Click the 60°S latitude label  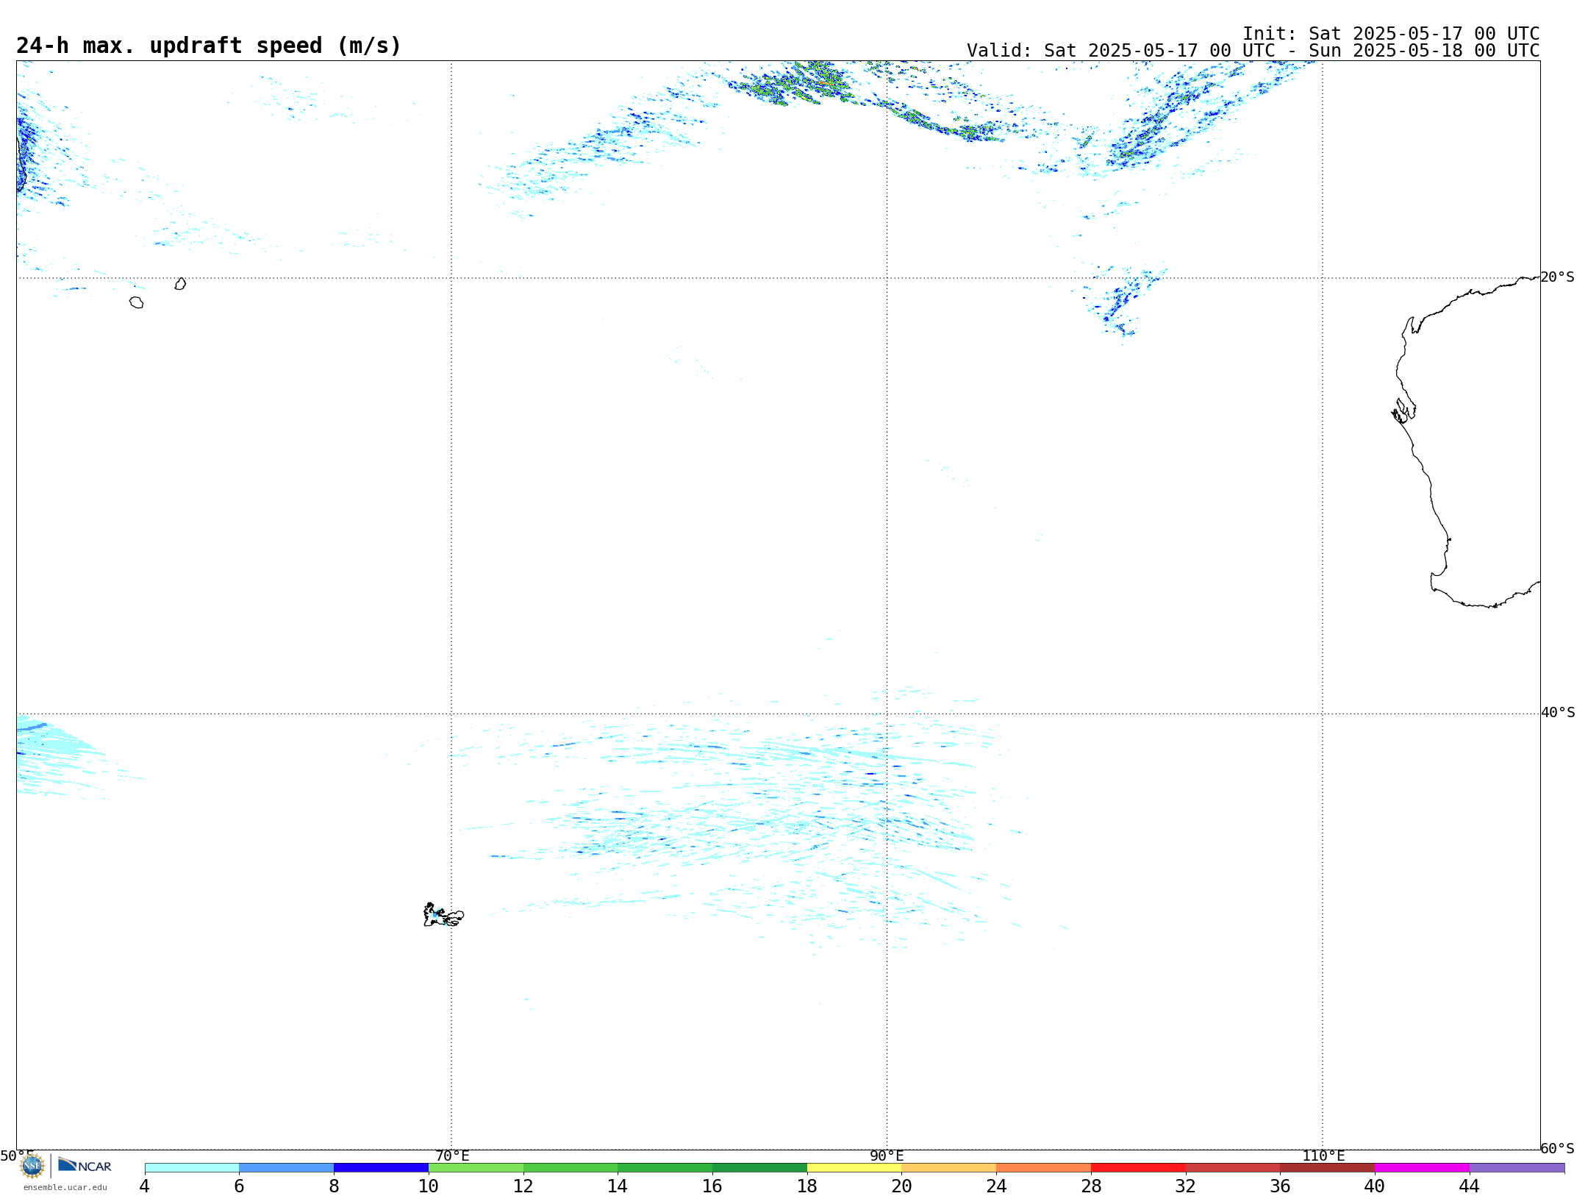click(x=1557, y=1148)
